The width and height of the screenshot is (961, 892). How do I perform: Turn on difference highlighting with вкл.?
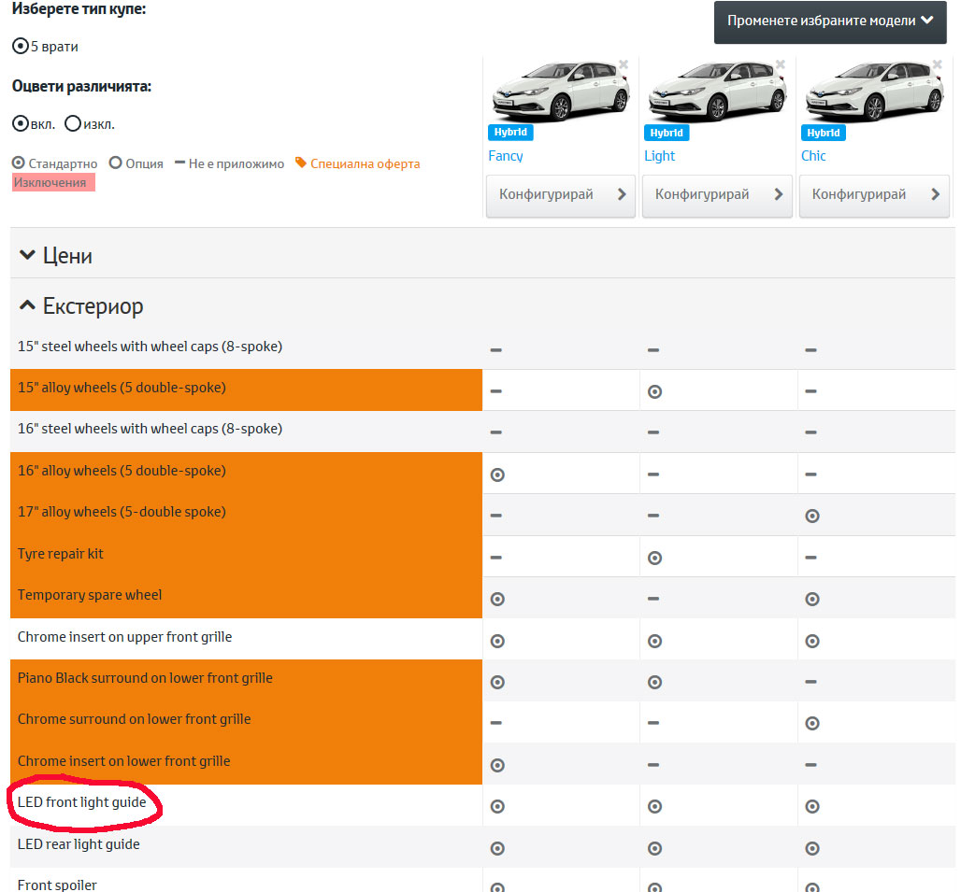[20, 123]
